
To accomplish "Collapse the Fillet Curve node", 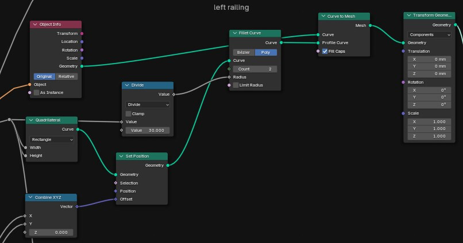I will (235, 33).
